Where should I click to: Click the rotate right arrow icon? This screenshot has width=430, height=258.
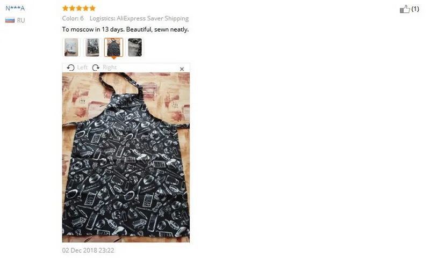click(x=96, y=68)
